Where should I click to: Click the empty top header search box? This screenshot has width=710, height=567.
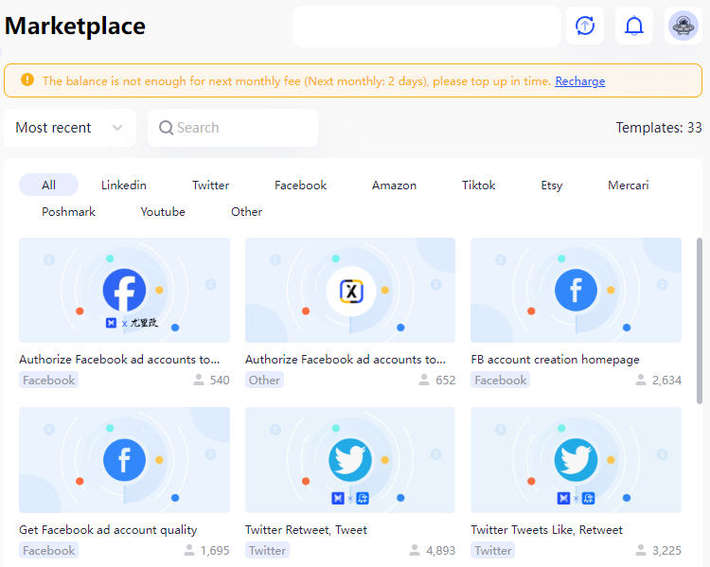coord(427,27)
